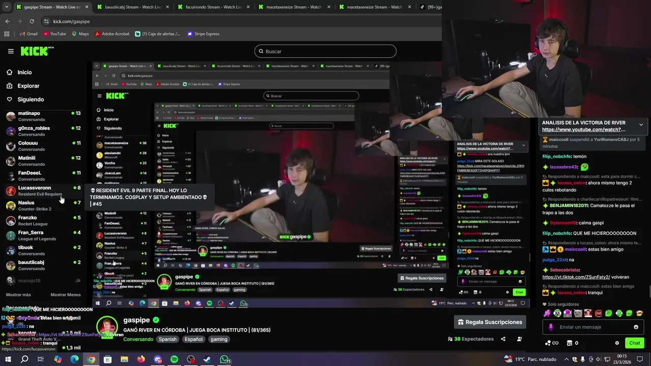
Task: Open the channel shop icon below chat
Action: (570, 343)
